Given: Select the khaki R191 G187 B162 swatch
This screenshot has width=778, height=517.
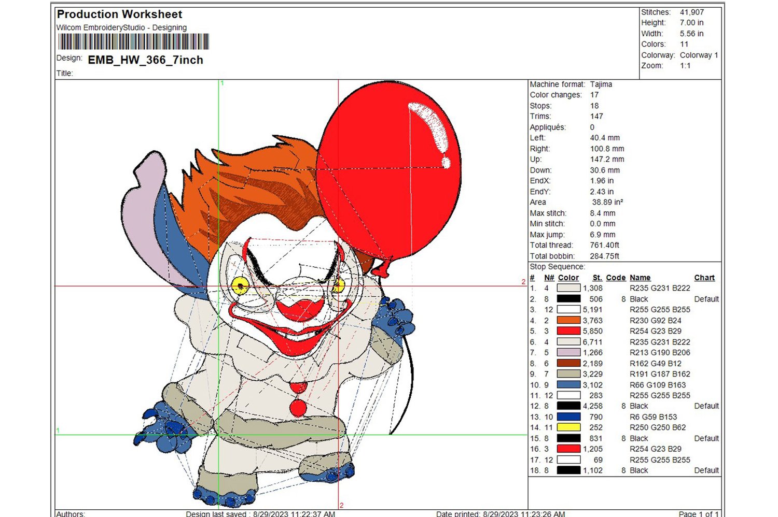Looking at the screenshot, I should click(x=568, y=374).
